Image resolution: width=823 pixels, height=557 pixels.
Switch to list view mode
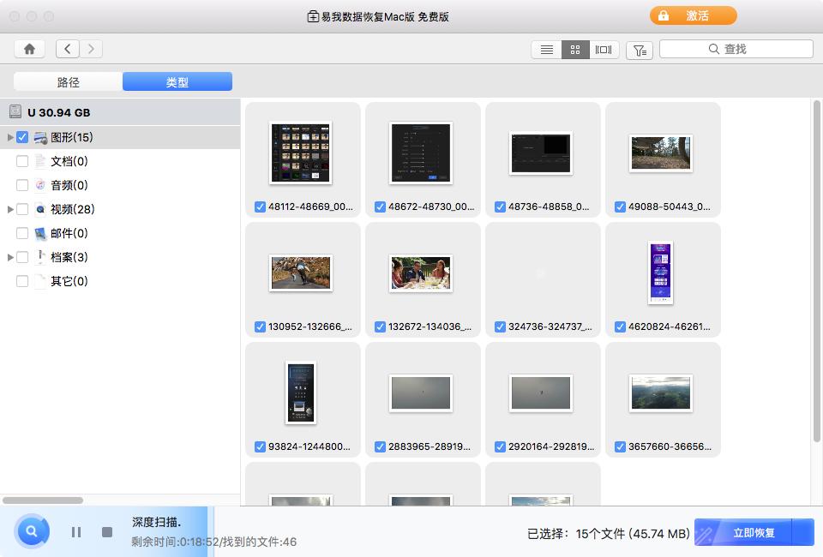pos(546,49)
